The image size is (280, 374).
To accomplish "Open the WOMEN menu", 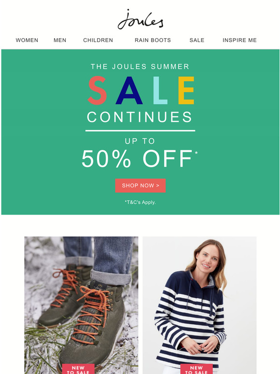I will click(27, 40).
